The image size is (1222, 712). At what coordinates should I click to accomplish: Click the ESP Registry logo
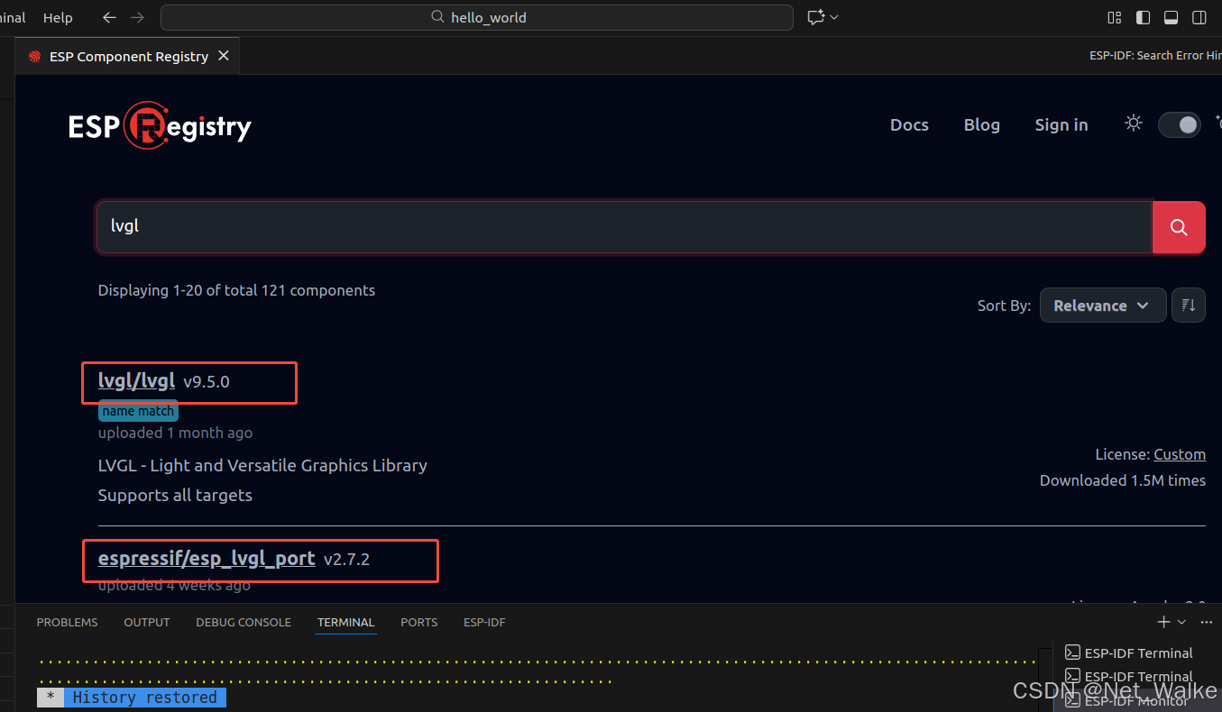pos(160,125)
